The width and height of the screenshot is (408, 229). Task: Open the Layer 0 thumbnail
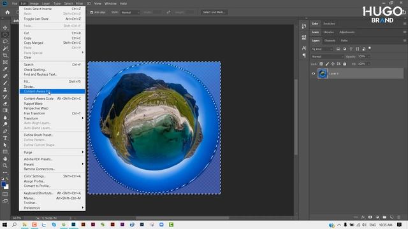[323, 74]
